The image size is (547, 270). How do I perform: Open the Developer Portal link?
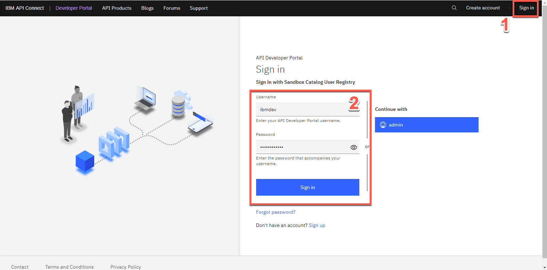click(x=74, y=8)
